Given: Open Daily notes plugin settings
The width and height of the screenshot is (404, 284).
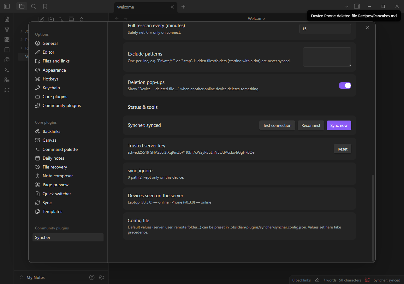Looking at the screenshot, I should 68,158.
